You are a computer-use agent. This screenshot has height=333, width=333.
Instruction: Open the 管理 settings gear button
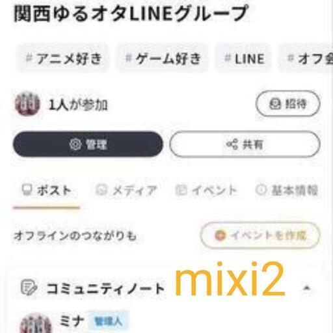point(88,144)
